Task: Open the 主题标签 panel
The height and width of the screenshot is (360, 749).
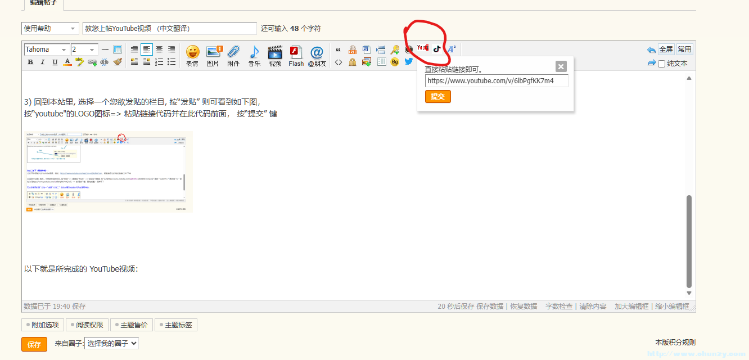Action: (x=176, y=325)
